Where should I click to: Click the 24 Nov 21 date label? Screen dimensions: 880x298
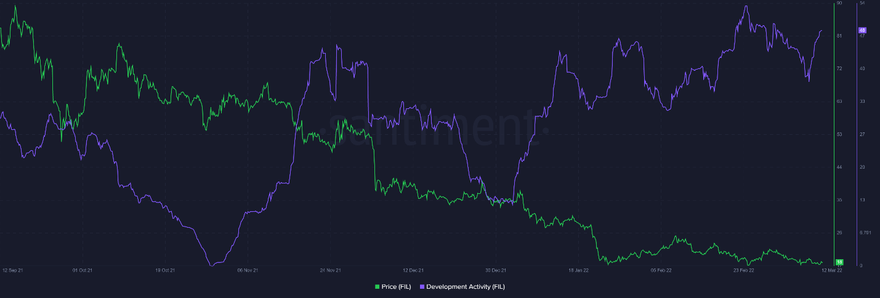pos(330,270)
